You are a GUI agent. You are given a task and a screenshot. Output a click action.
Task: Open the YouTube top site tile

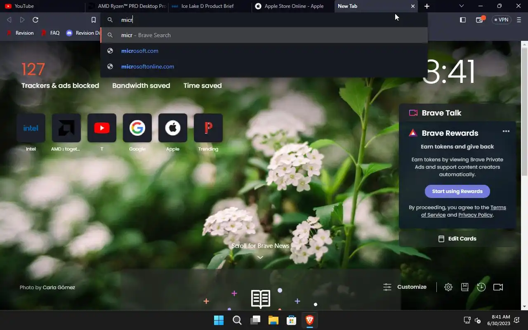click(x=102, y=128)
